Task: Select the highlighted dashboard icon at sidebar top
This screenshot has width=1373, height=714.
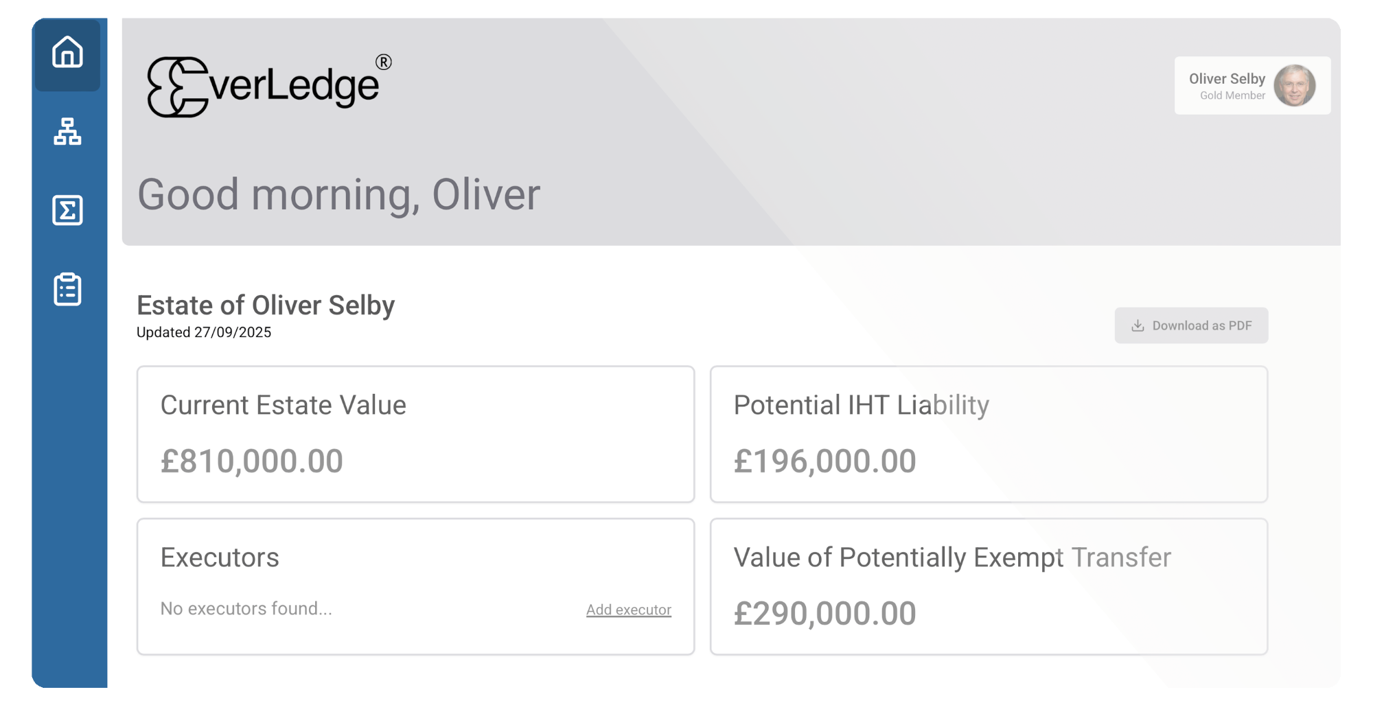Action: (x=67, y=54)
